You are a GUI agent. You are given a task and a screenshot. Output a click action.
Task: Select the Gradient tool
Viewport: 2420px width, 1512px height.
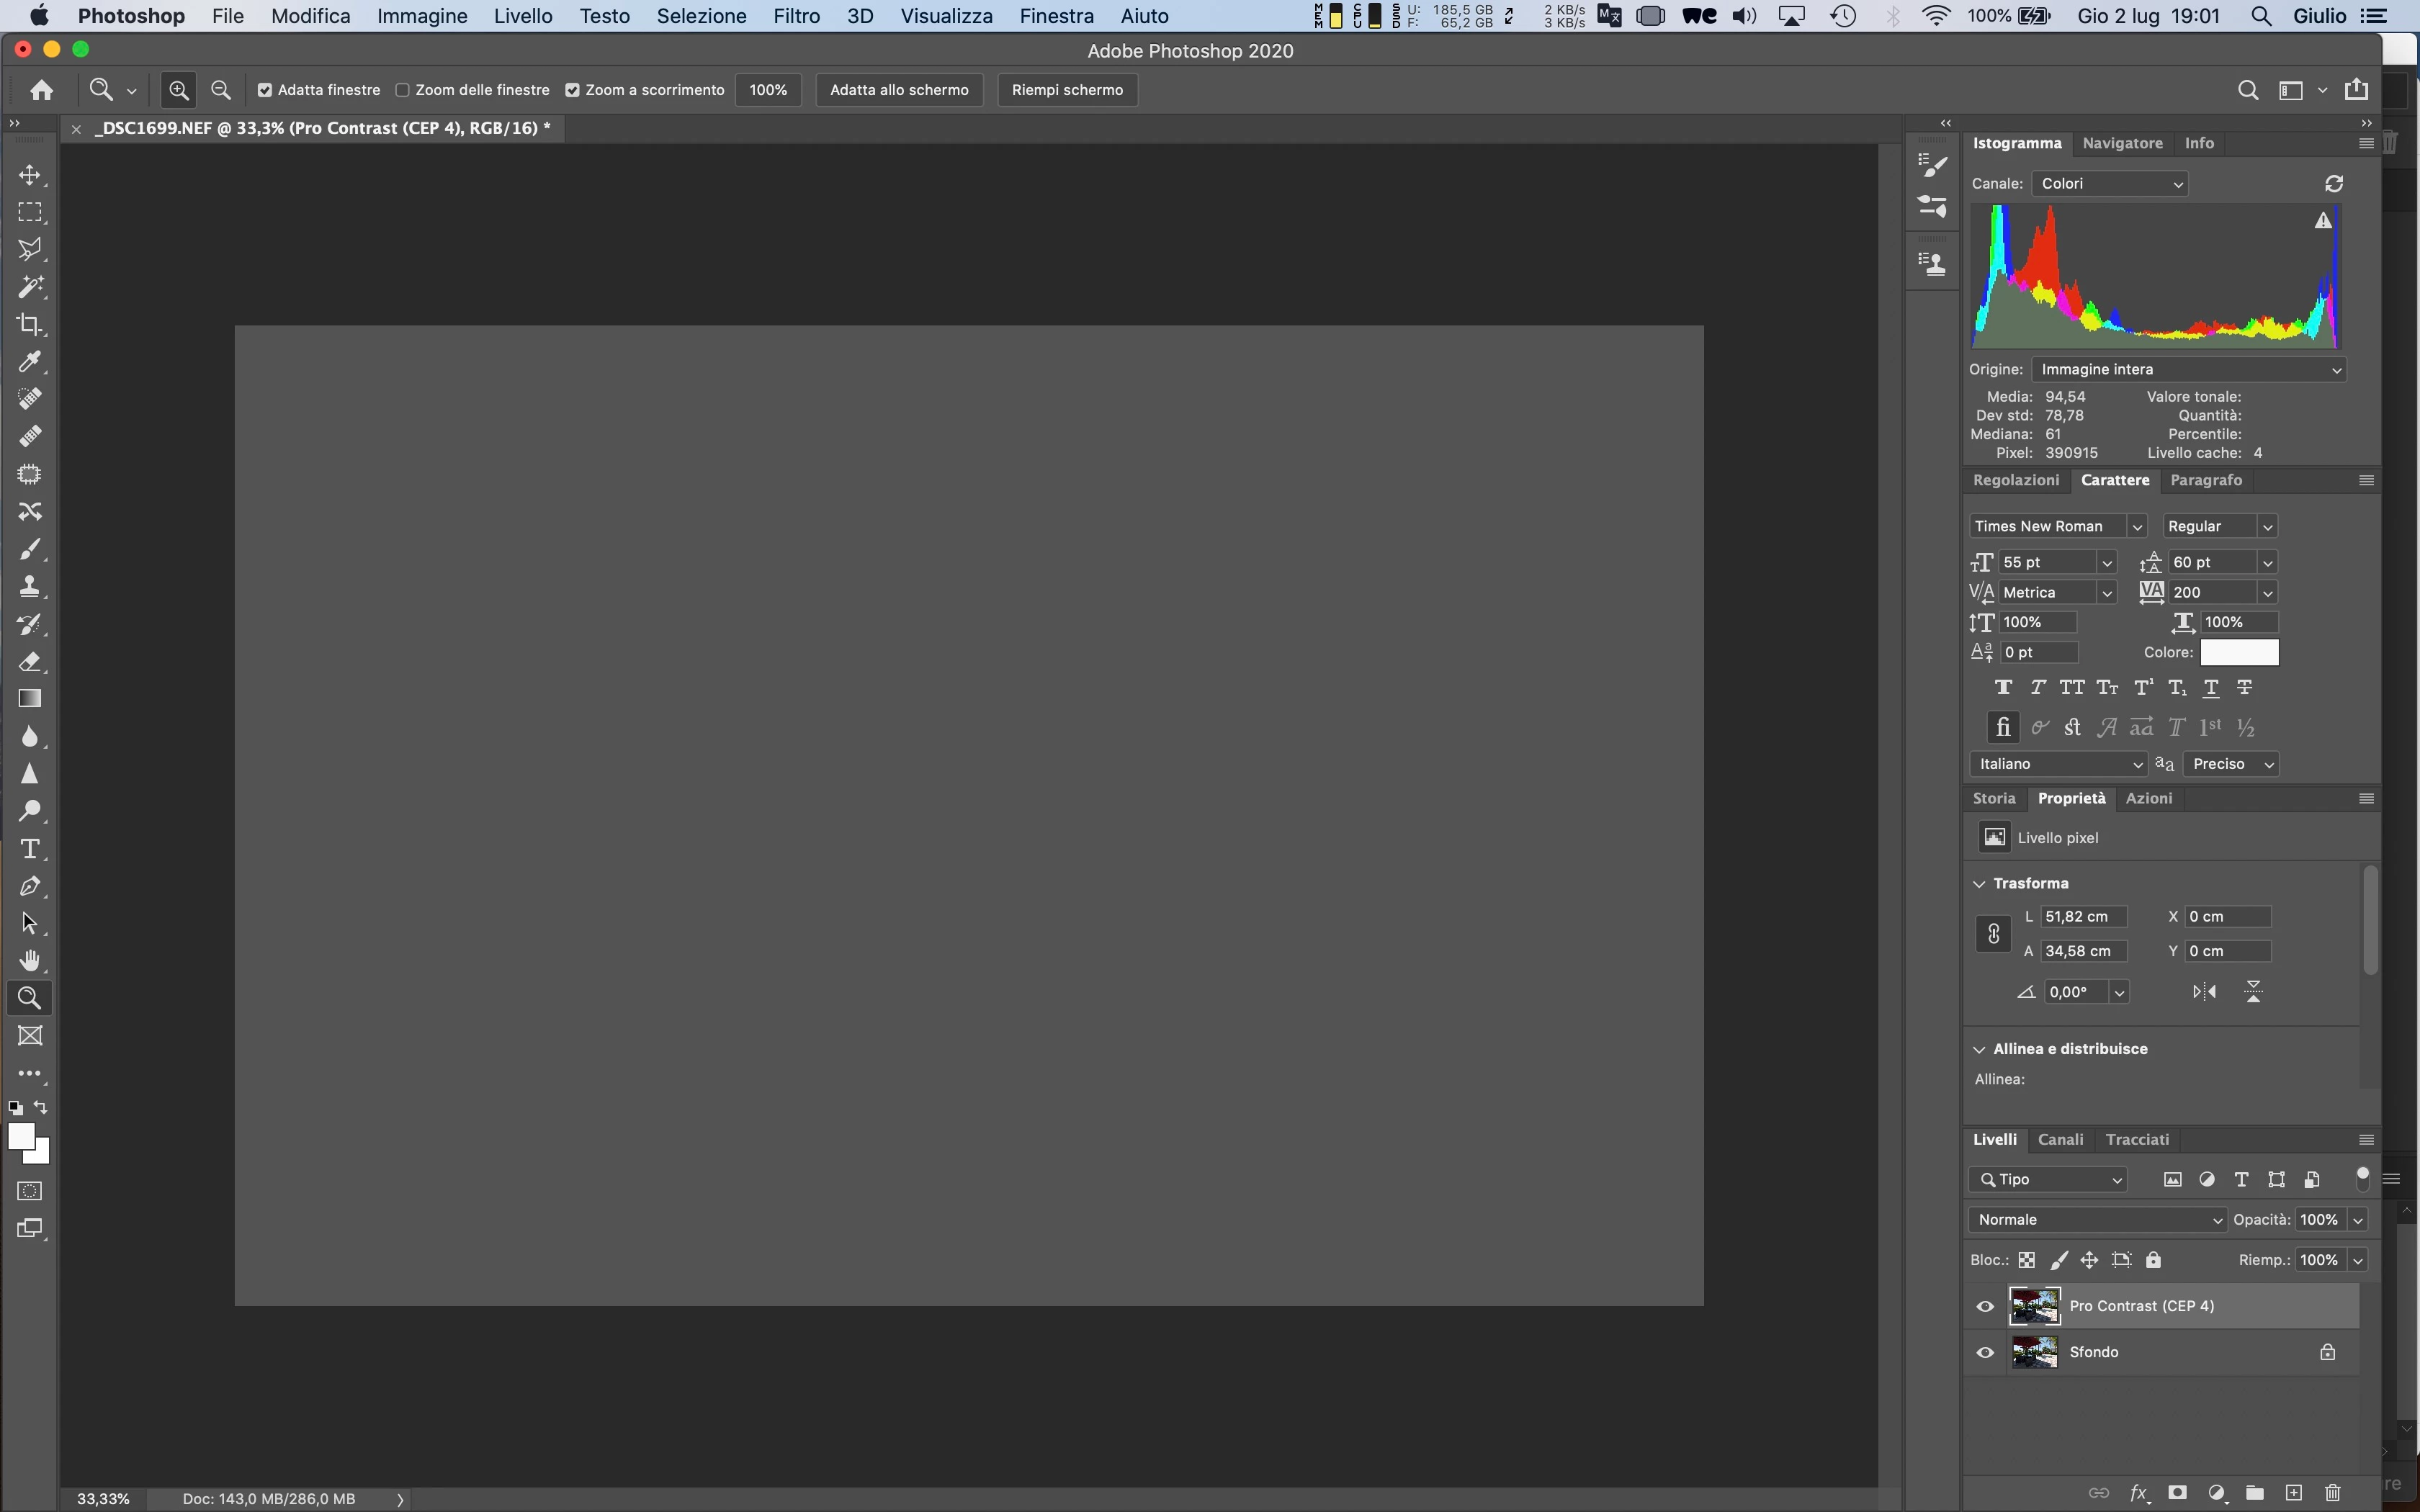click(x=30, y=698)
